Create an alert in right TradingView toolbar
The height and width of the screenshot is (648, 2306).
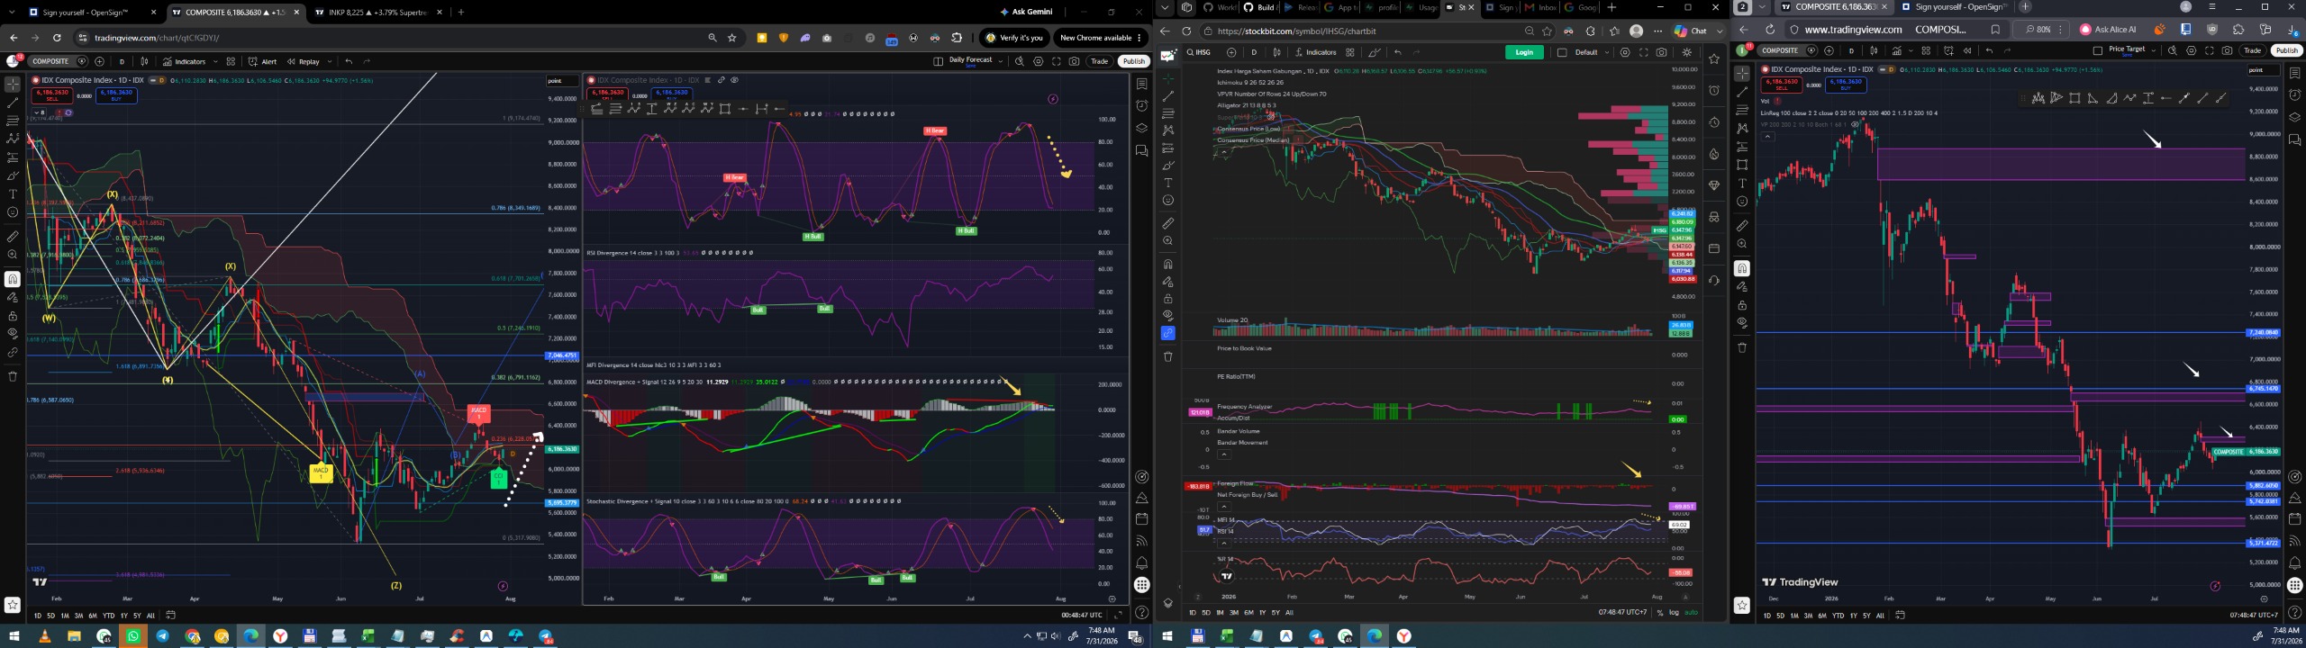point(1949,51)
